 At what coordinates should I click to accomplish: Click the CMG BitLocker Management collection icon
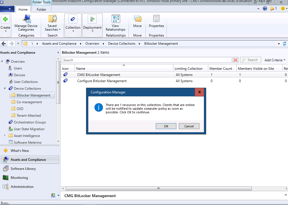(x=66, y=75)
